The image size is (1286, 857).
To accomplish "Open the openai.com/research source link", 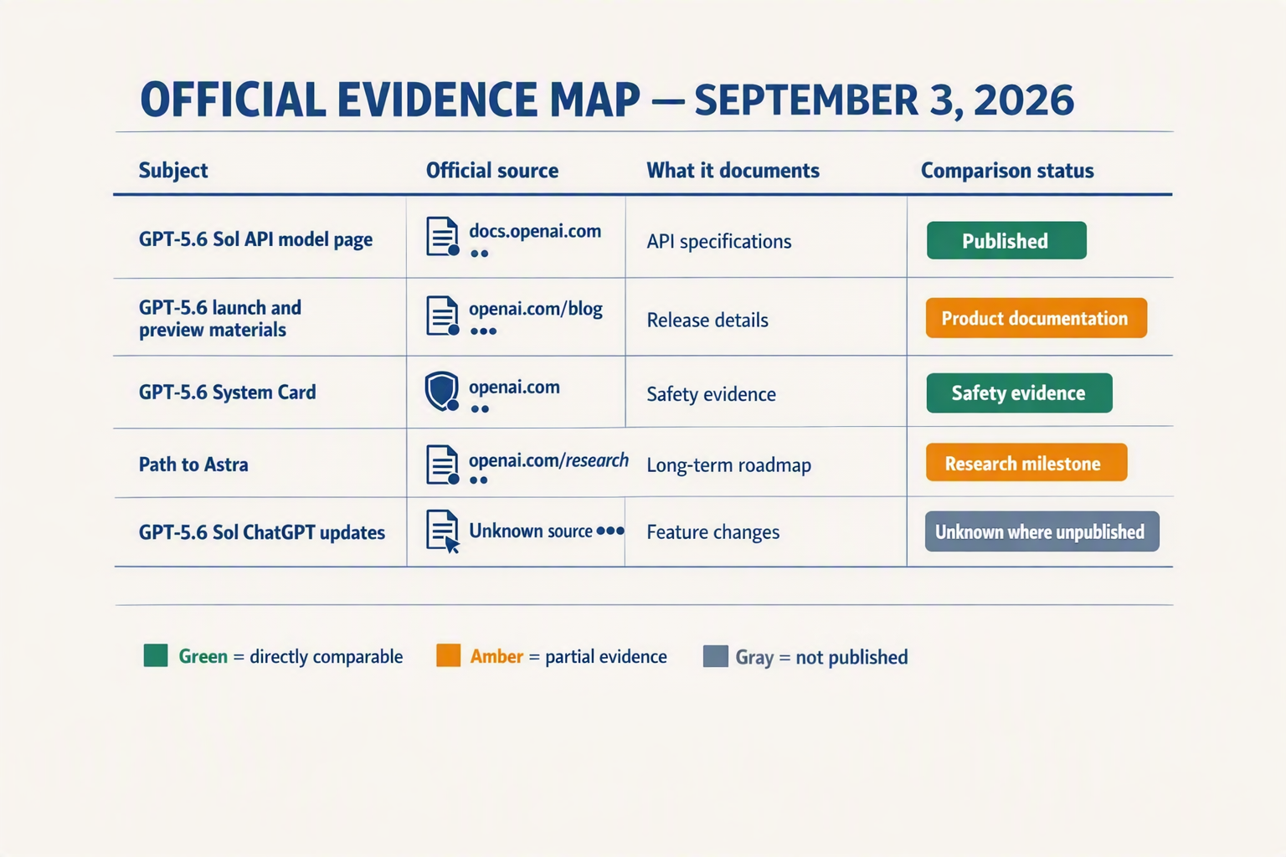I will click(x=548, y=460).
